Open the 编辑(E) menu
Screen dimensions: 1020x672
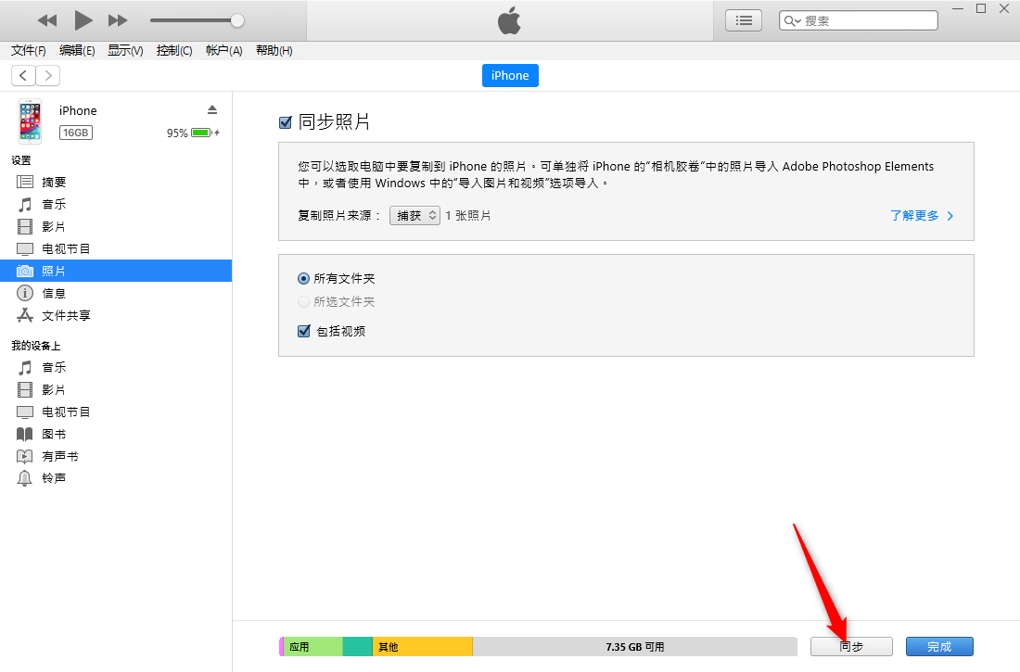click(x=77, y=51)
